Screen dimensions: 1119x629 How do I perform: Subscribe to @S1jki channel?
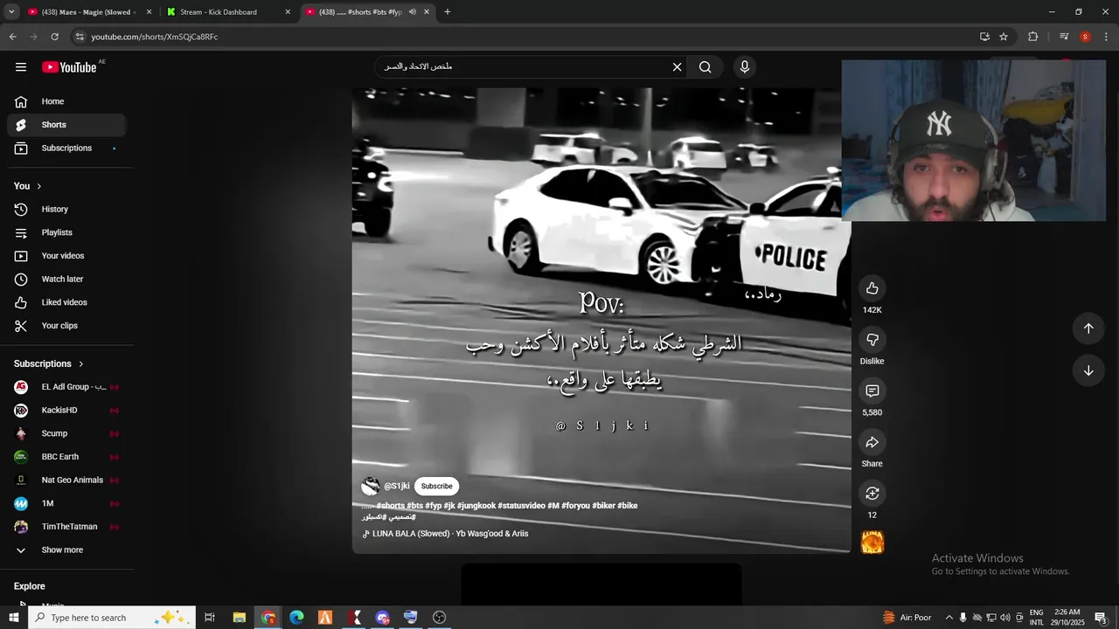coord(436,487)
